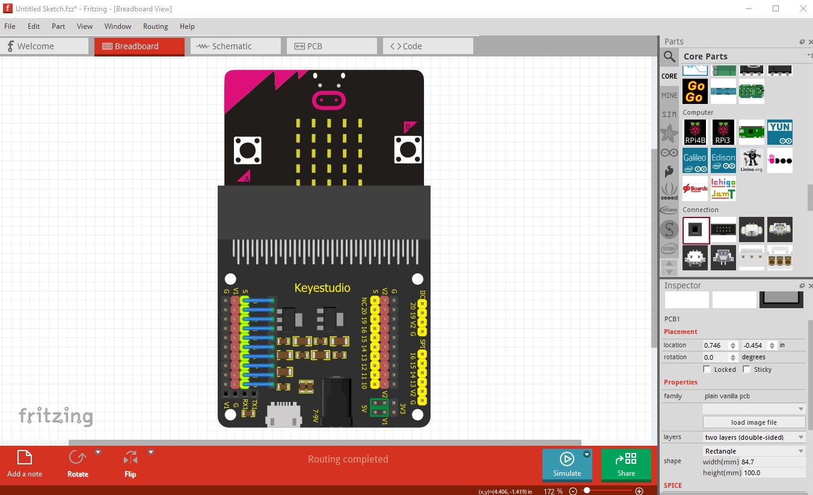Click the load image file button
Screen dimensions: 813x495
pyautogui.click(x=754, y=422)
